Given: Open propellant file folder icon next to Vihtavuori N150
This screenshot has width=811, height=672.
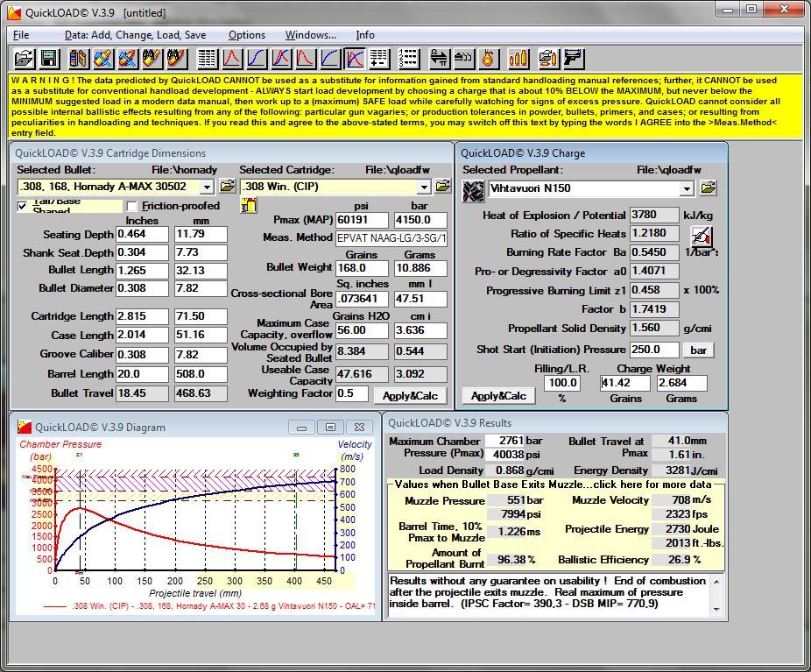Looking at the screenshot, I should click(708, 187).
